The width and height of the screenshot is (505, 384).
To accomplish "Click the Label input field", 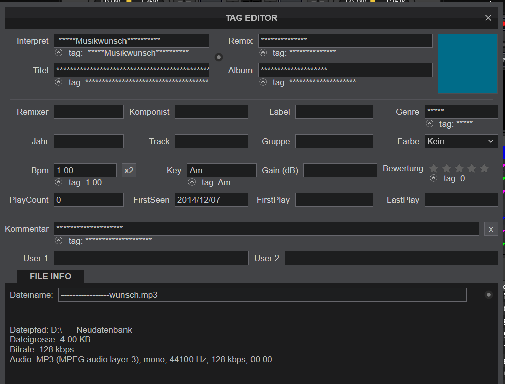I will (x=334, y=112).
